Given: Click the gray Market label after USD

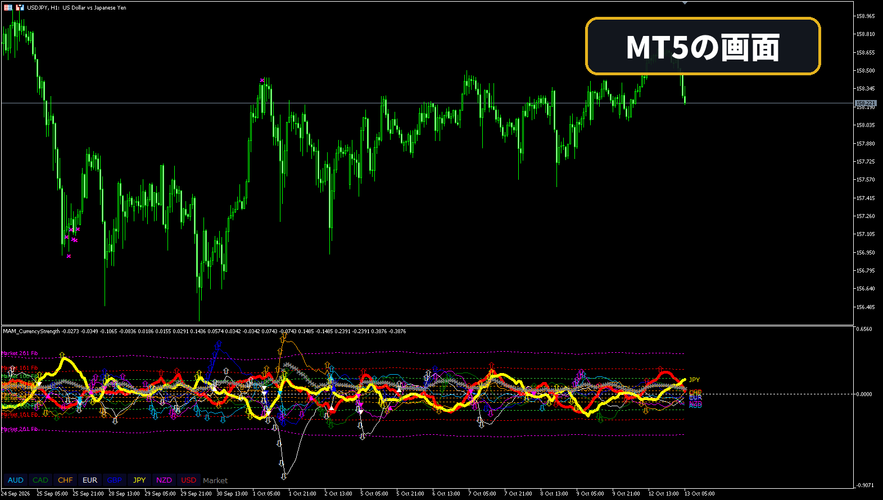Looking at the screenshot, I should point(215,480).
